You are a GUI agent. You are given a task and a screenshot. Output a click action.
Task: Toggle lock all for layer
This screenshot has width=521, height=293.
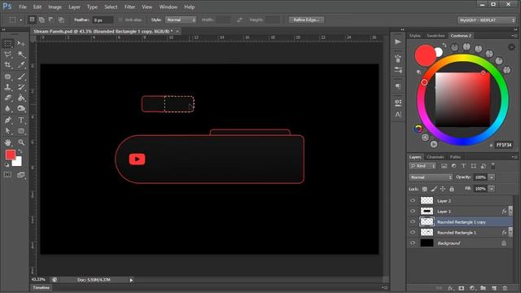click(452, 189)
